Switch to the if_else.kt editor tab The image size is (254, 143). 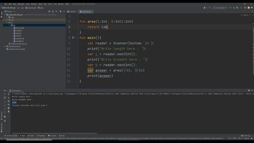(x=71, y=12)
